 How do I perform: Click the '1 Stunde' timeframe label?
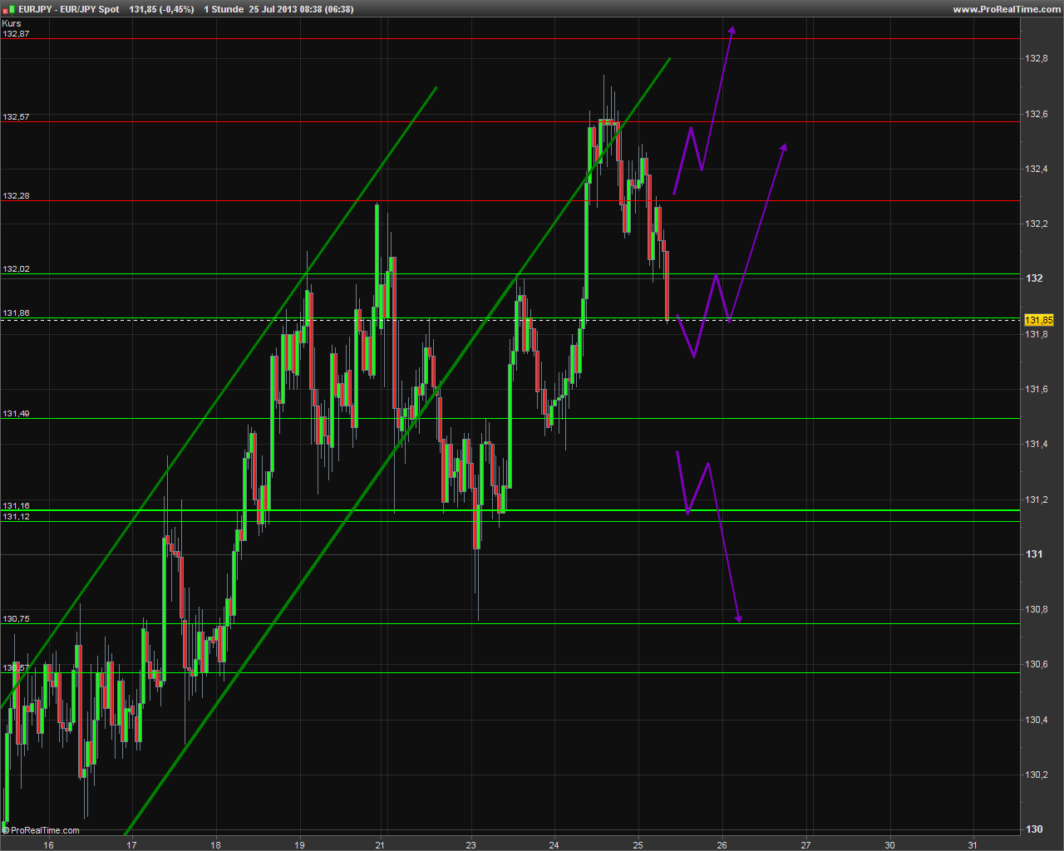224,9
